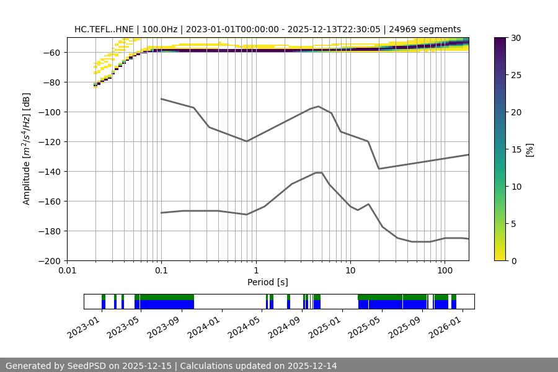Click the 0.01 x-axis tick label
Screen dimensions: 558x372
67,271
